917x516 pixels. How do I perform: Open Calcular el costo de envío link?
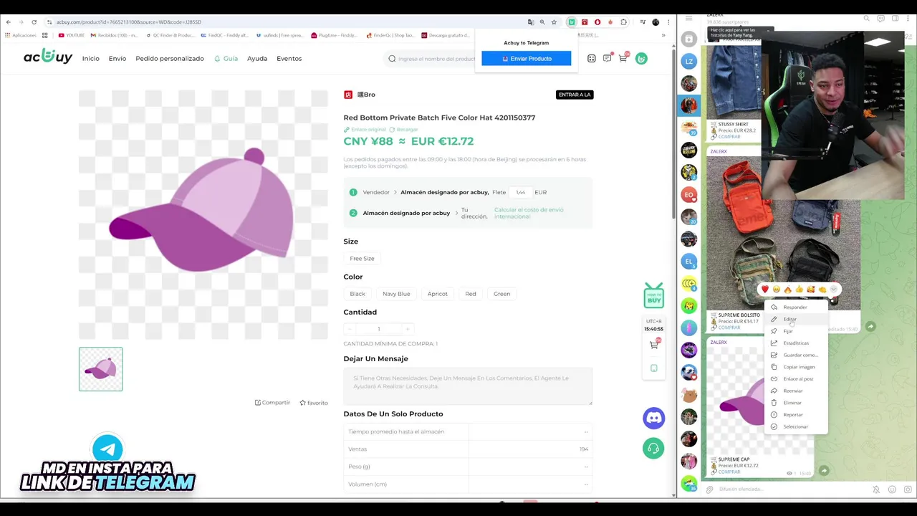[529, 213]
